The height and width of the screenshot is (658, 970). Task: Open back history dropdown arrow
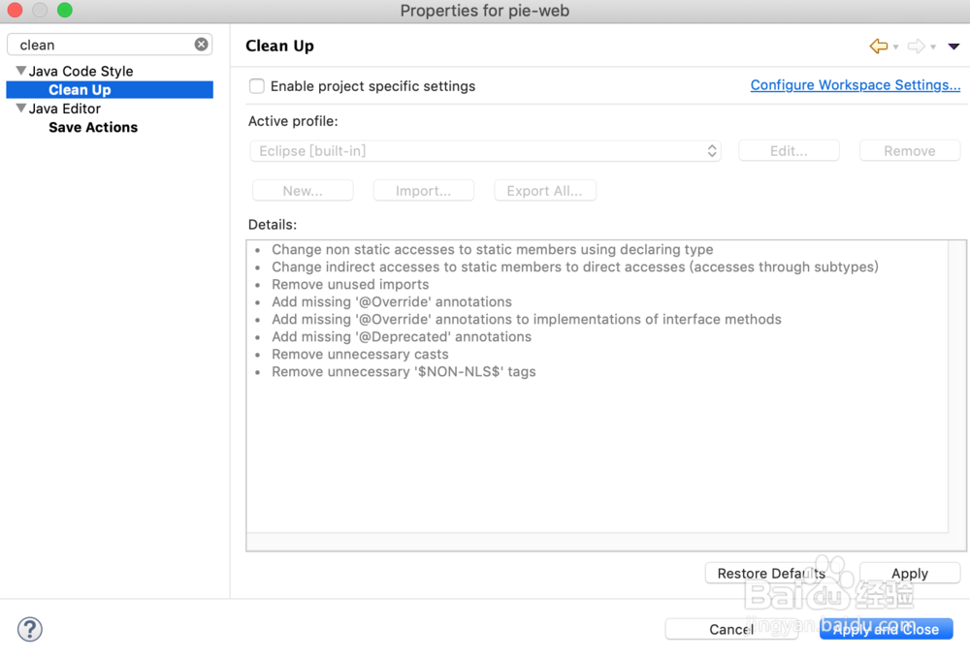point(896,47)
